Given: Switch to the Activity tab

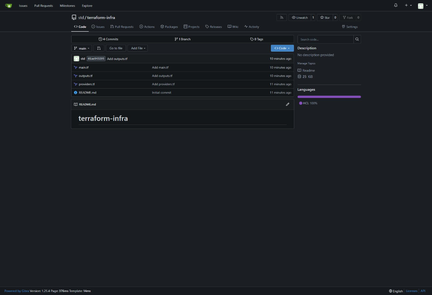Looking at the screenshot, I should (x=252, y=27).
